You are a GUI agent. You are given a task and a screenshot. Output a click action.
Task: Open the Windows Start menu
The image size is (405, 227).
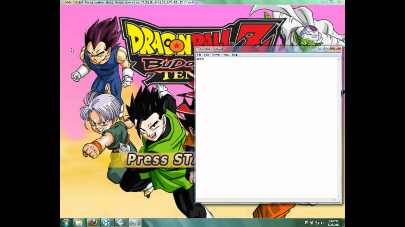(x=66, y=223)
